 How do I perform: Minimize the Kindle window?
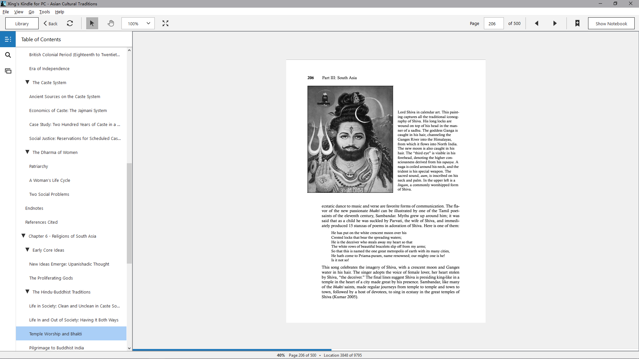600,4
